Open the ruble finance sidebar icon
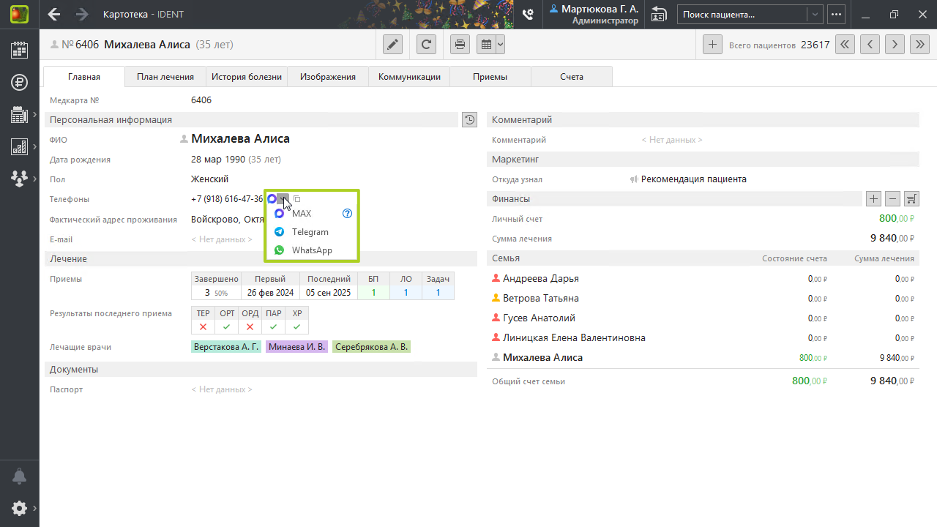 20,82
